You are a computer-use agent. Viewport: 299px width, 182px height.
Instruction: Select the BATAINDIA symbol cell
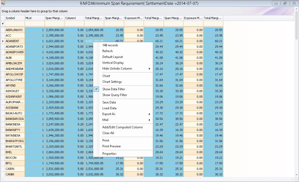tap(15, 135)
